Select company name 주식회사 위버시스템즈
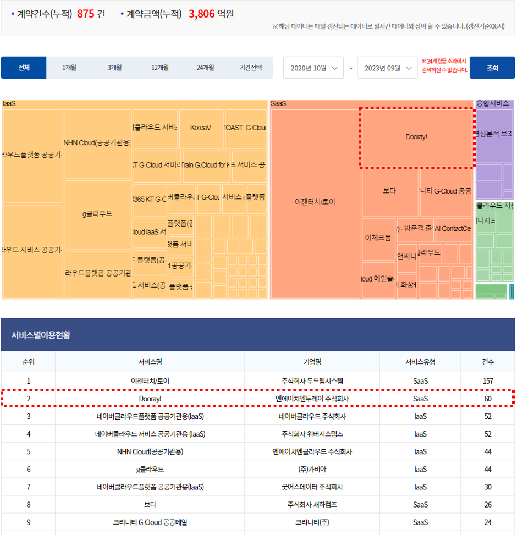Screen dimensions: 517x535 (312, 434)
